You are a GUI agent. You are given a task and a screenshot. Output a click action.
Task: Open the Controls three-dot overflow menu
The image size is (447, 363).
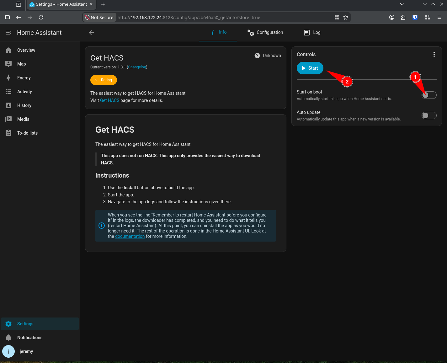434,54
